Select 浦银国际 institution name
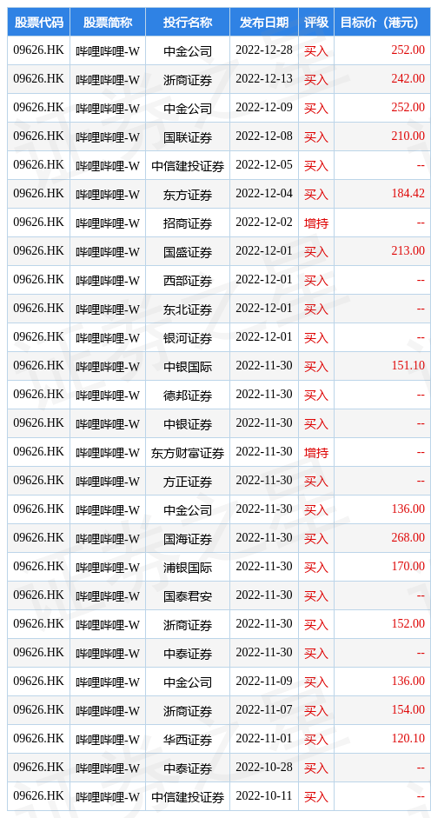Screen dimensions: 431x818 (x=188, y=567)
